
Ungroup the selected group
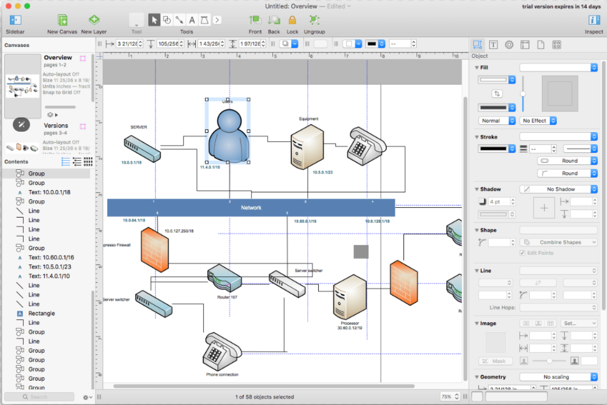314,21
